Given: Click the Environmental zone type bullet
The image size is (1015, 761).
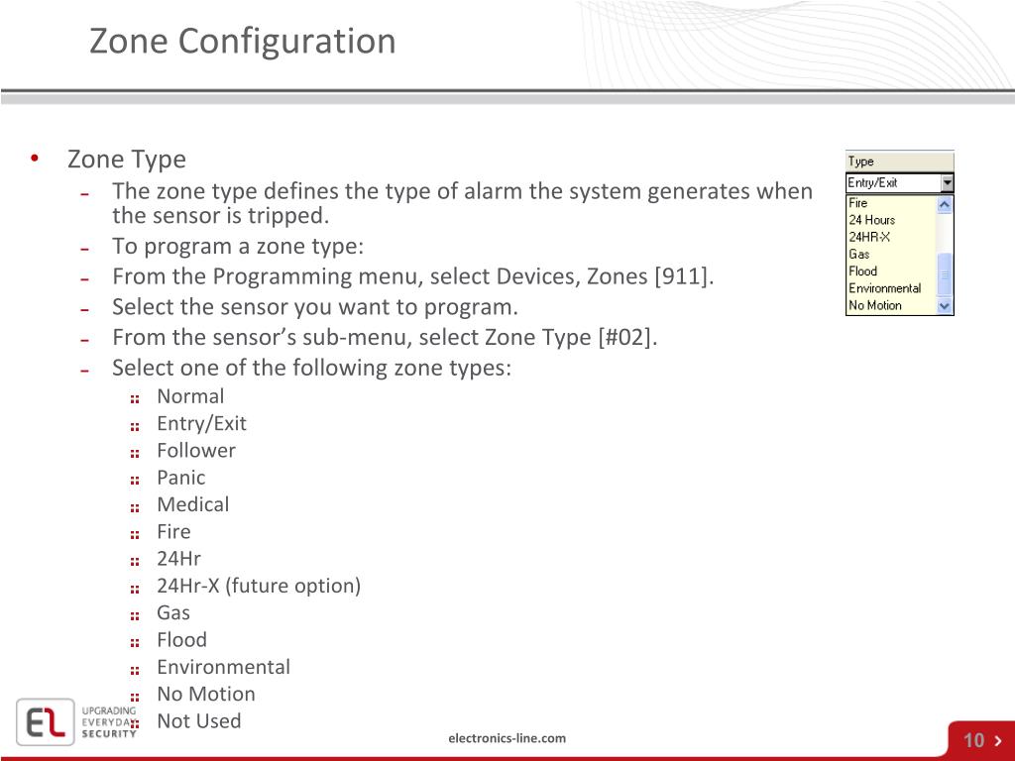Looking at the screenshot, I should [223, 667].
